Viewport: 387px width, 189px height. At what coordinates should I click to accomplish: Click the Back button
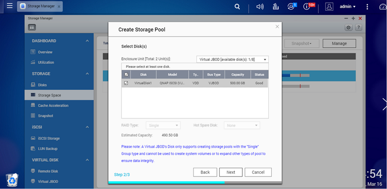pyautogui.click(x=205, y=172)
